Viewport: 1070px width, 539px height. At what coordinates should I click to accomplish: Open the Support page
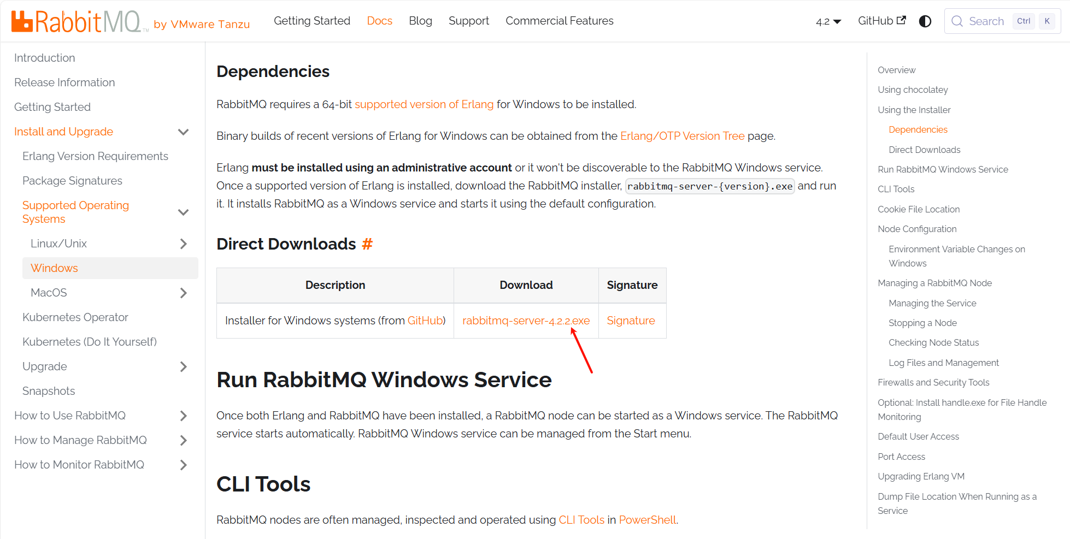(x=469, y=21)
